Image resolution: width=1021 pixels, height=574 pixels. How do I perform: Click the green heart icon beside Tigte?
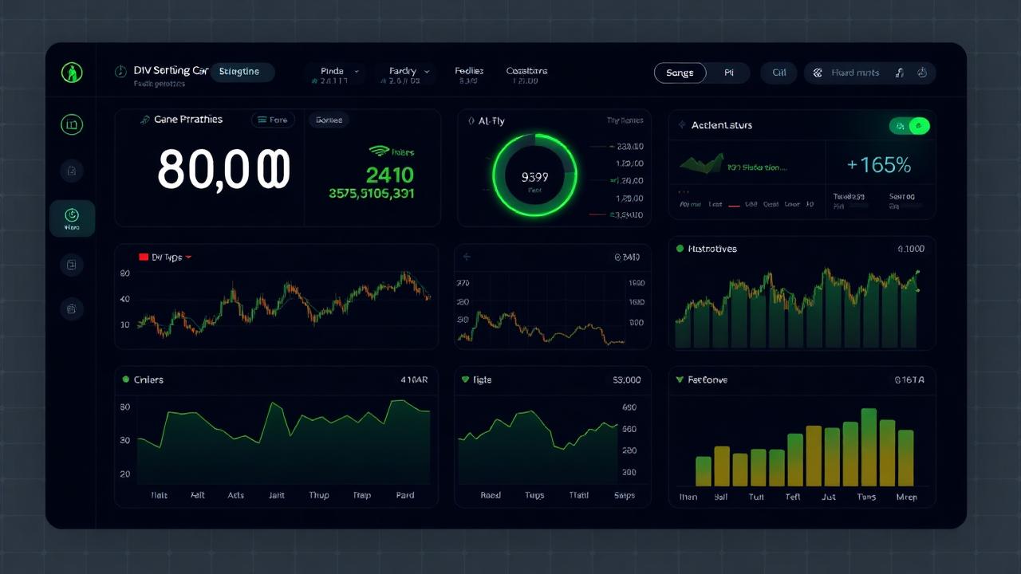(465, 379)
